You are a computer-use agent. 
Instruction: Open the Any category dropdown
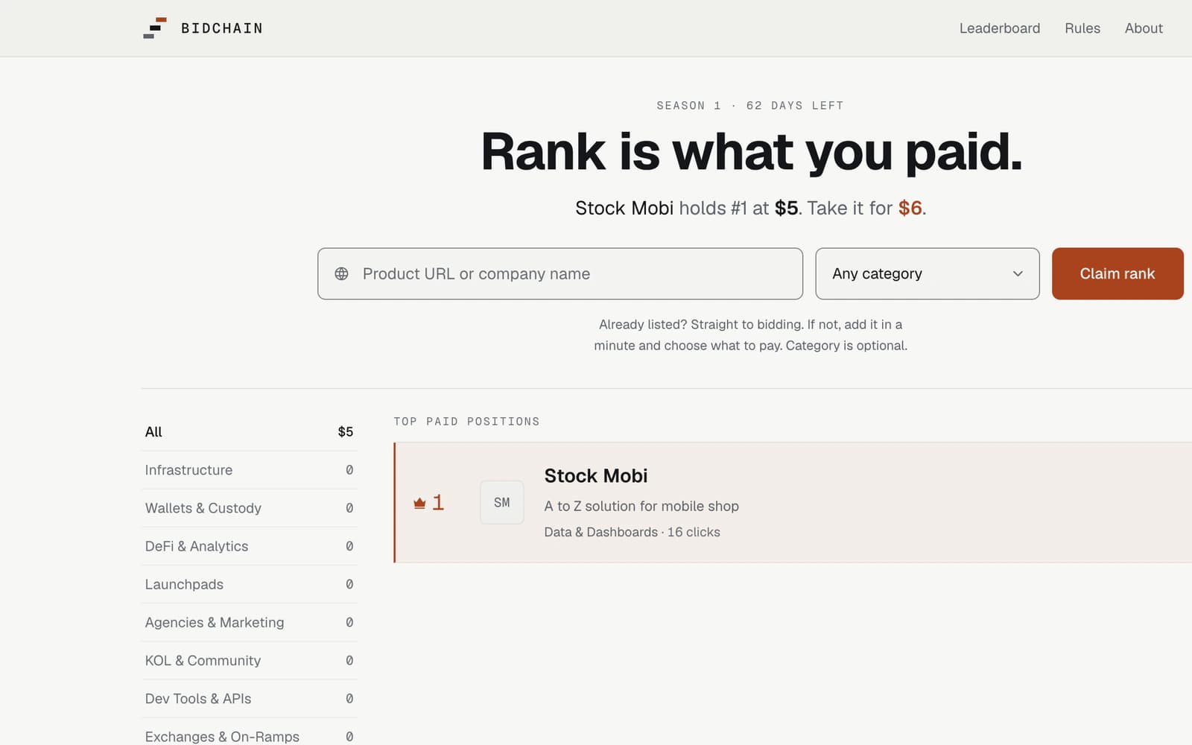click(x=928, y=273)
